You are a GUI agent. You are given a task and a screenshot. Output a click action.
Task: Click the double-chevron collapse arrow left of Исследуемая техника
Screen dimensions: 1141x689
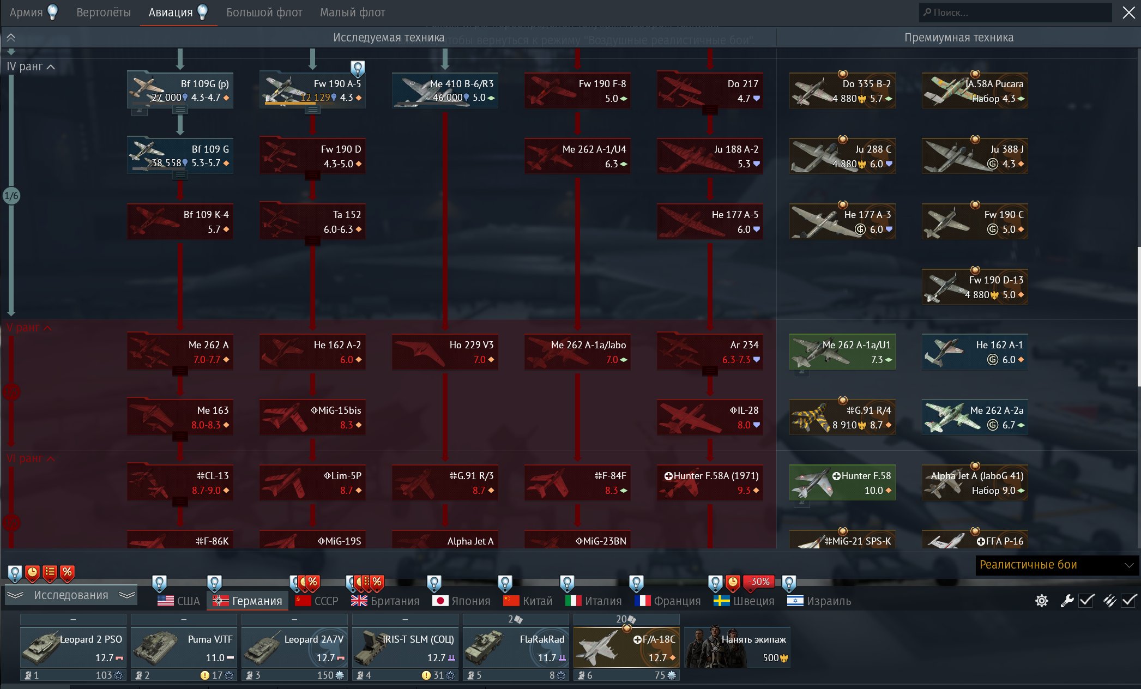(11, 38)
